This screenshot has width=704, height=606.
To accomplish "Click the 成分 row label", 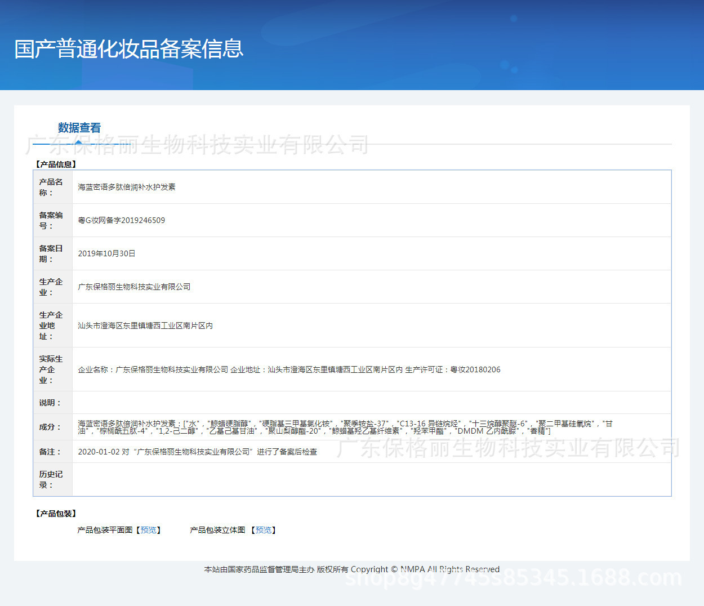I will (x=50, y=427).
